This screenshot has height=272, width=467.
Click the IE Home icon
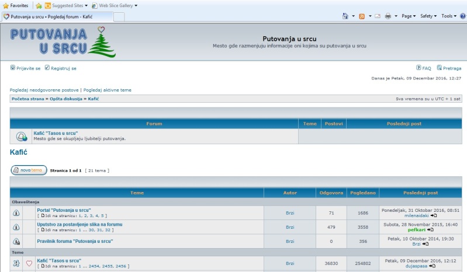point(345,16)
